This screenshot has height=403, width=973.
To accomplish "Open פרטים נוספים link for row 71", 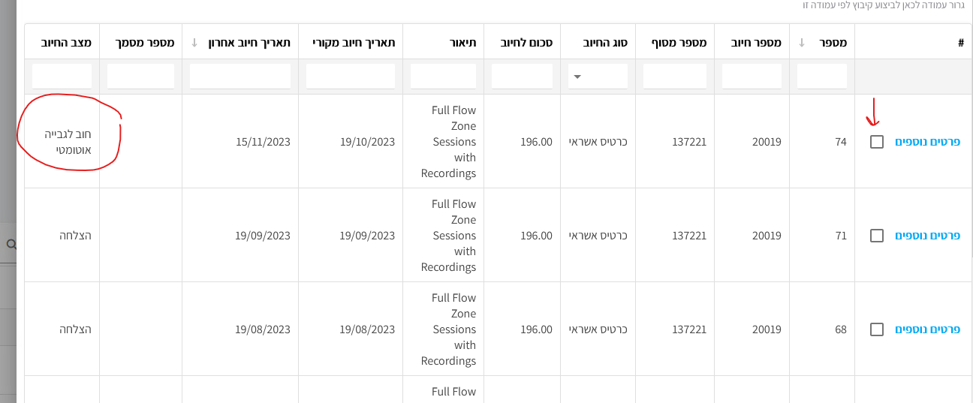I will click(928, 236).
